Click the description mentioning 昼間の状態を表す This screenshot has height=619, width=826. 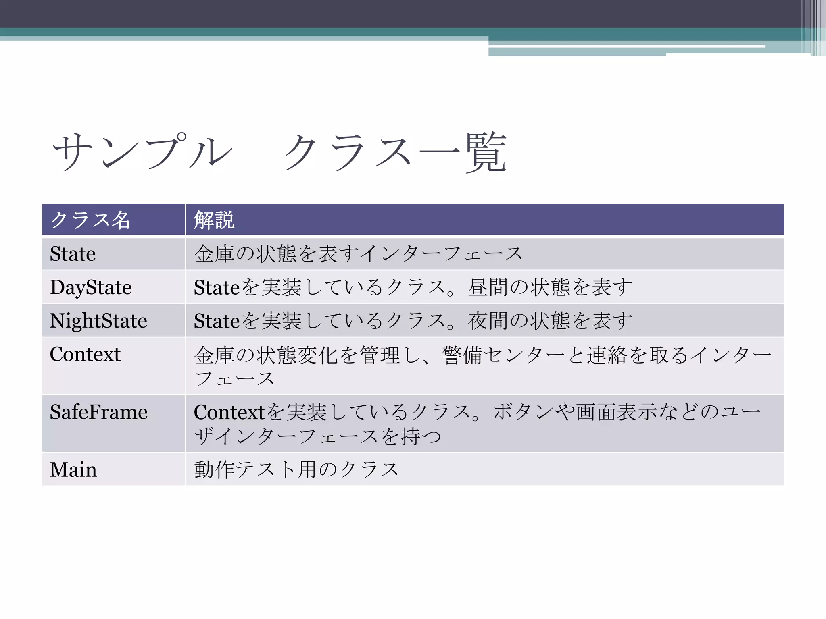point(485,287)
